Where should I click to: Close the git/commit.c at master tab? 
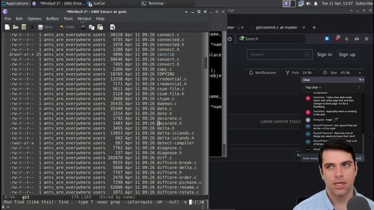click(304, 27)
